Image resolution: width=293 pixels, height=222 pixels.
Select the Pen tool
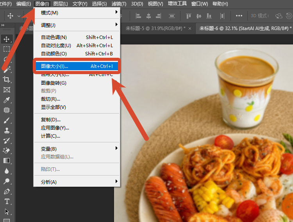[x=7, y=191]
